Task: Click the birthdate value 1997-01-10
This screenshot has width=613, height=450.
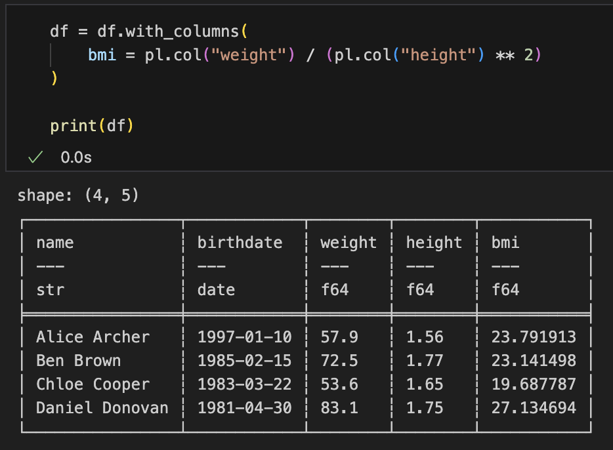Action: tap(244, 337)
